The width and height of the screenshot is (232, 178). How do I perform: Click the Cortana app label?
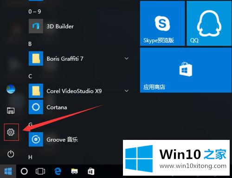coord(57,107)
